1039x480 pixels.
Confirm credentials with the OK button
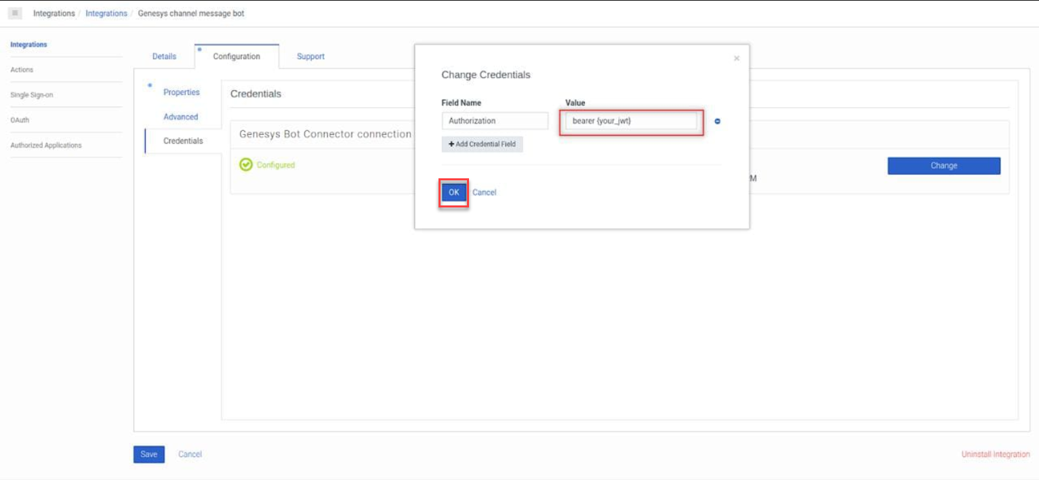(x=452, y=192)
